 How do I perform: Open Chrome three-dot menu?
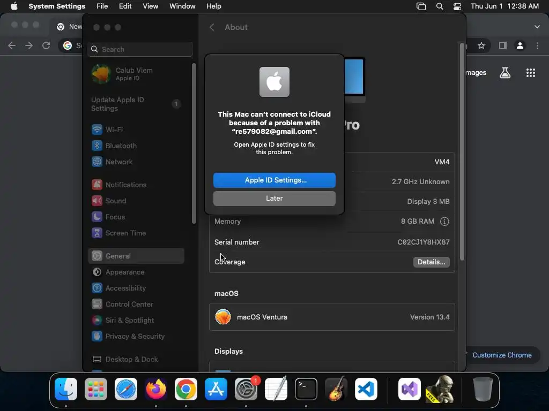(x=537, y=45)
